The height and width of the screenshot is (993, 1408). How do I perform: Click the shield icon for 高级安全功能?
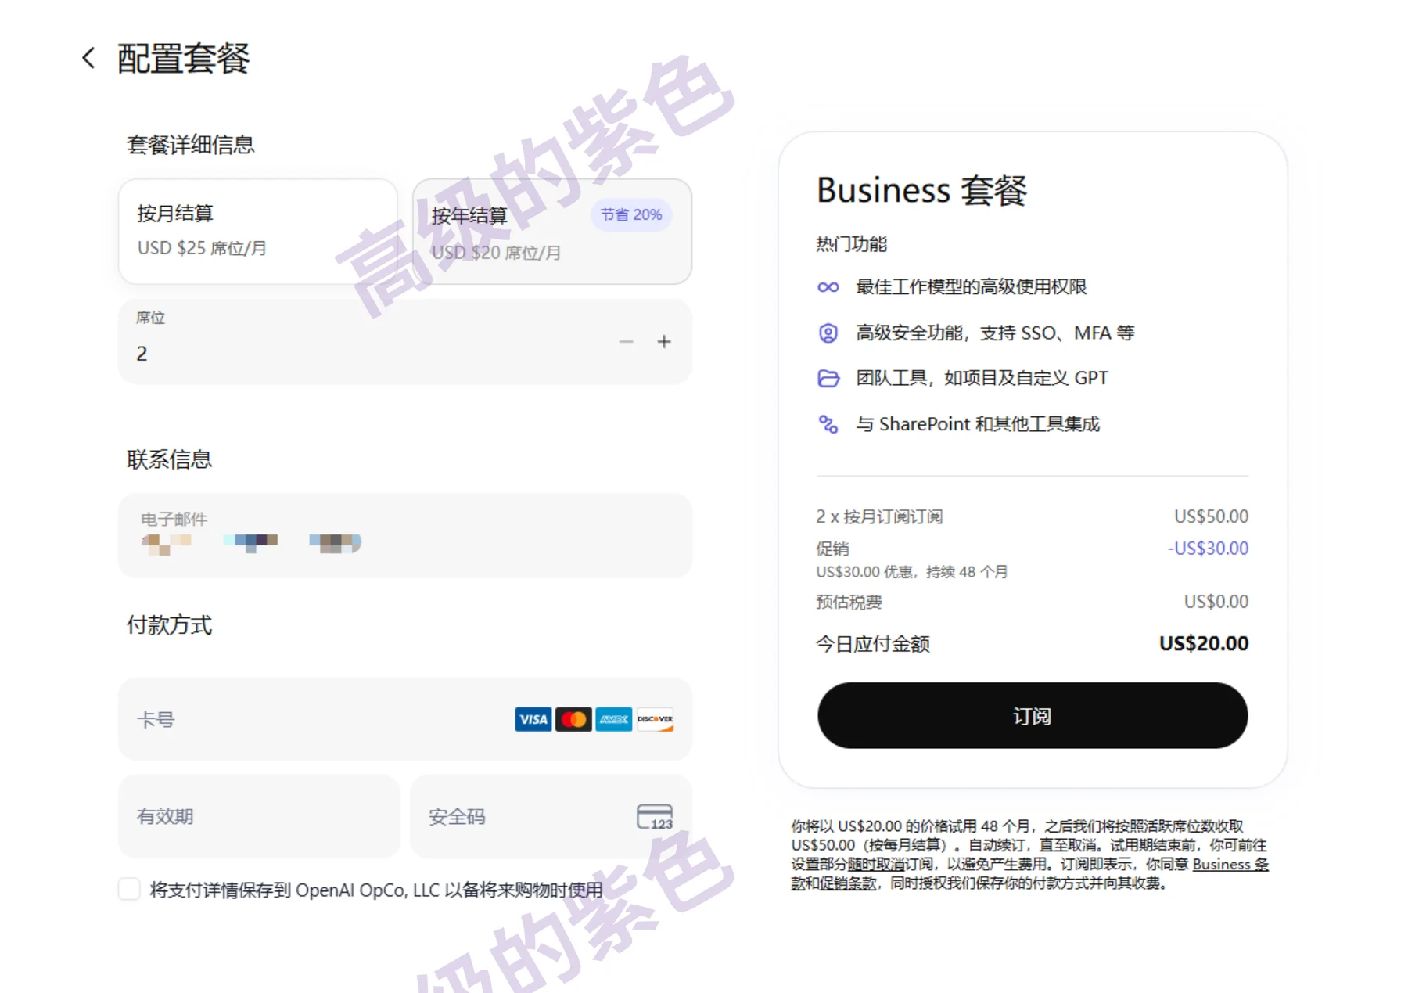click(x=828, y=333)
